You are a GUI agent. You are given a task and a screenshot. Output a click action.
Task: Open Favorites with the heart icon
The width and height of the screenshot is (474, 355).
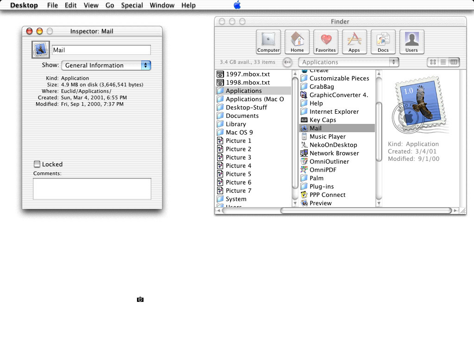[325, 42]
